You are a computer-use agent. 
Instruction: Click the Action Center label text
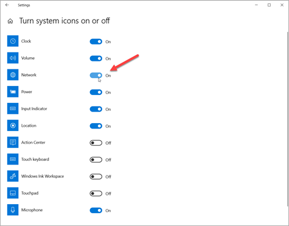(33, 143)
